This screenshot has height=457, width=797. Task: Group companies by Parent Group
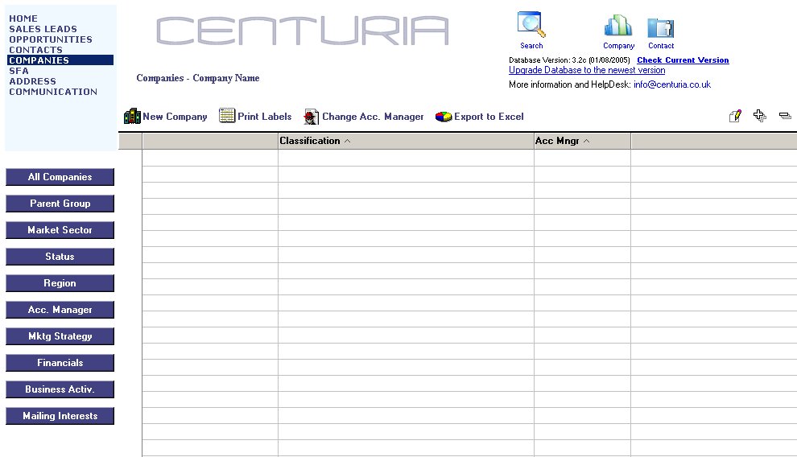click(x=60, y=203)
